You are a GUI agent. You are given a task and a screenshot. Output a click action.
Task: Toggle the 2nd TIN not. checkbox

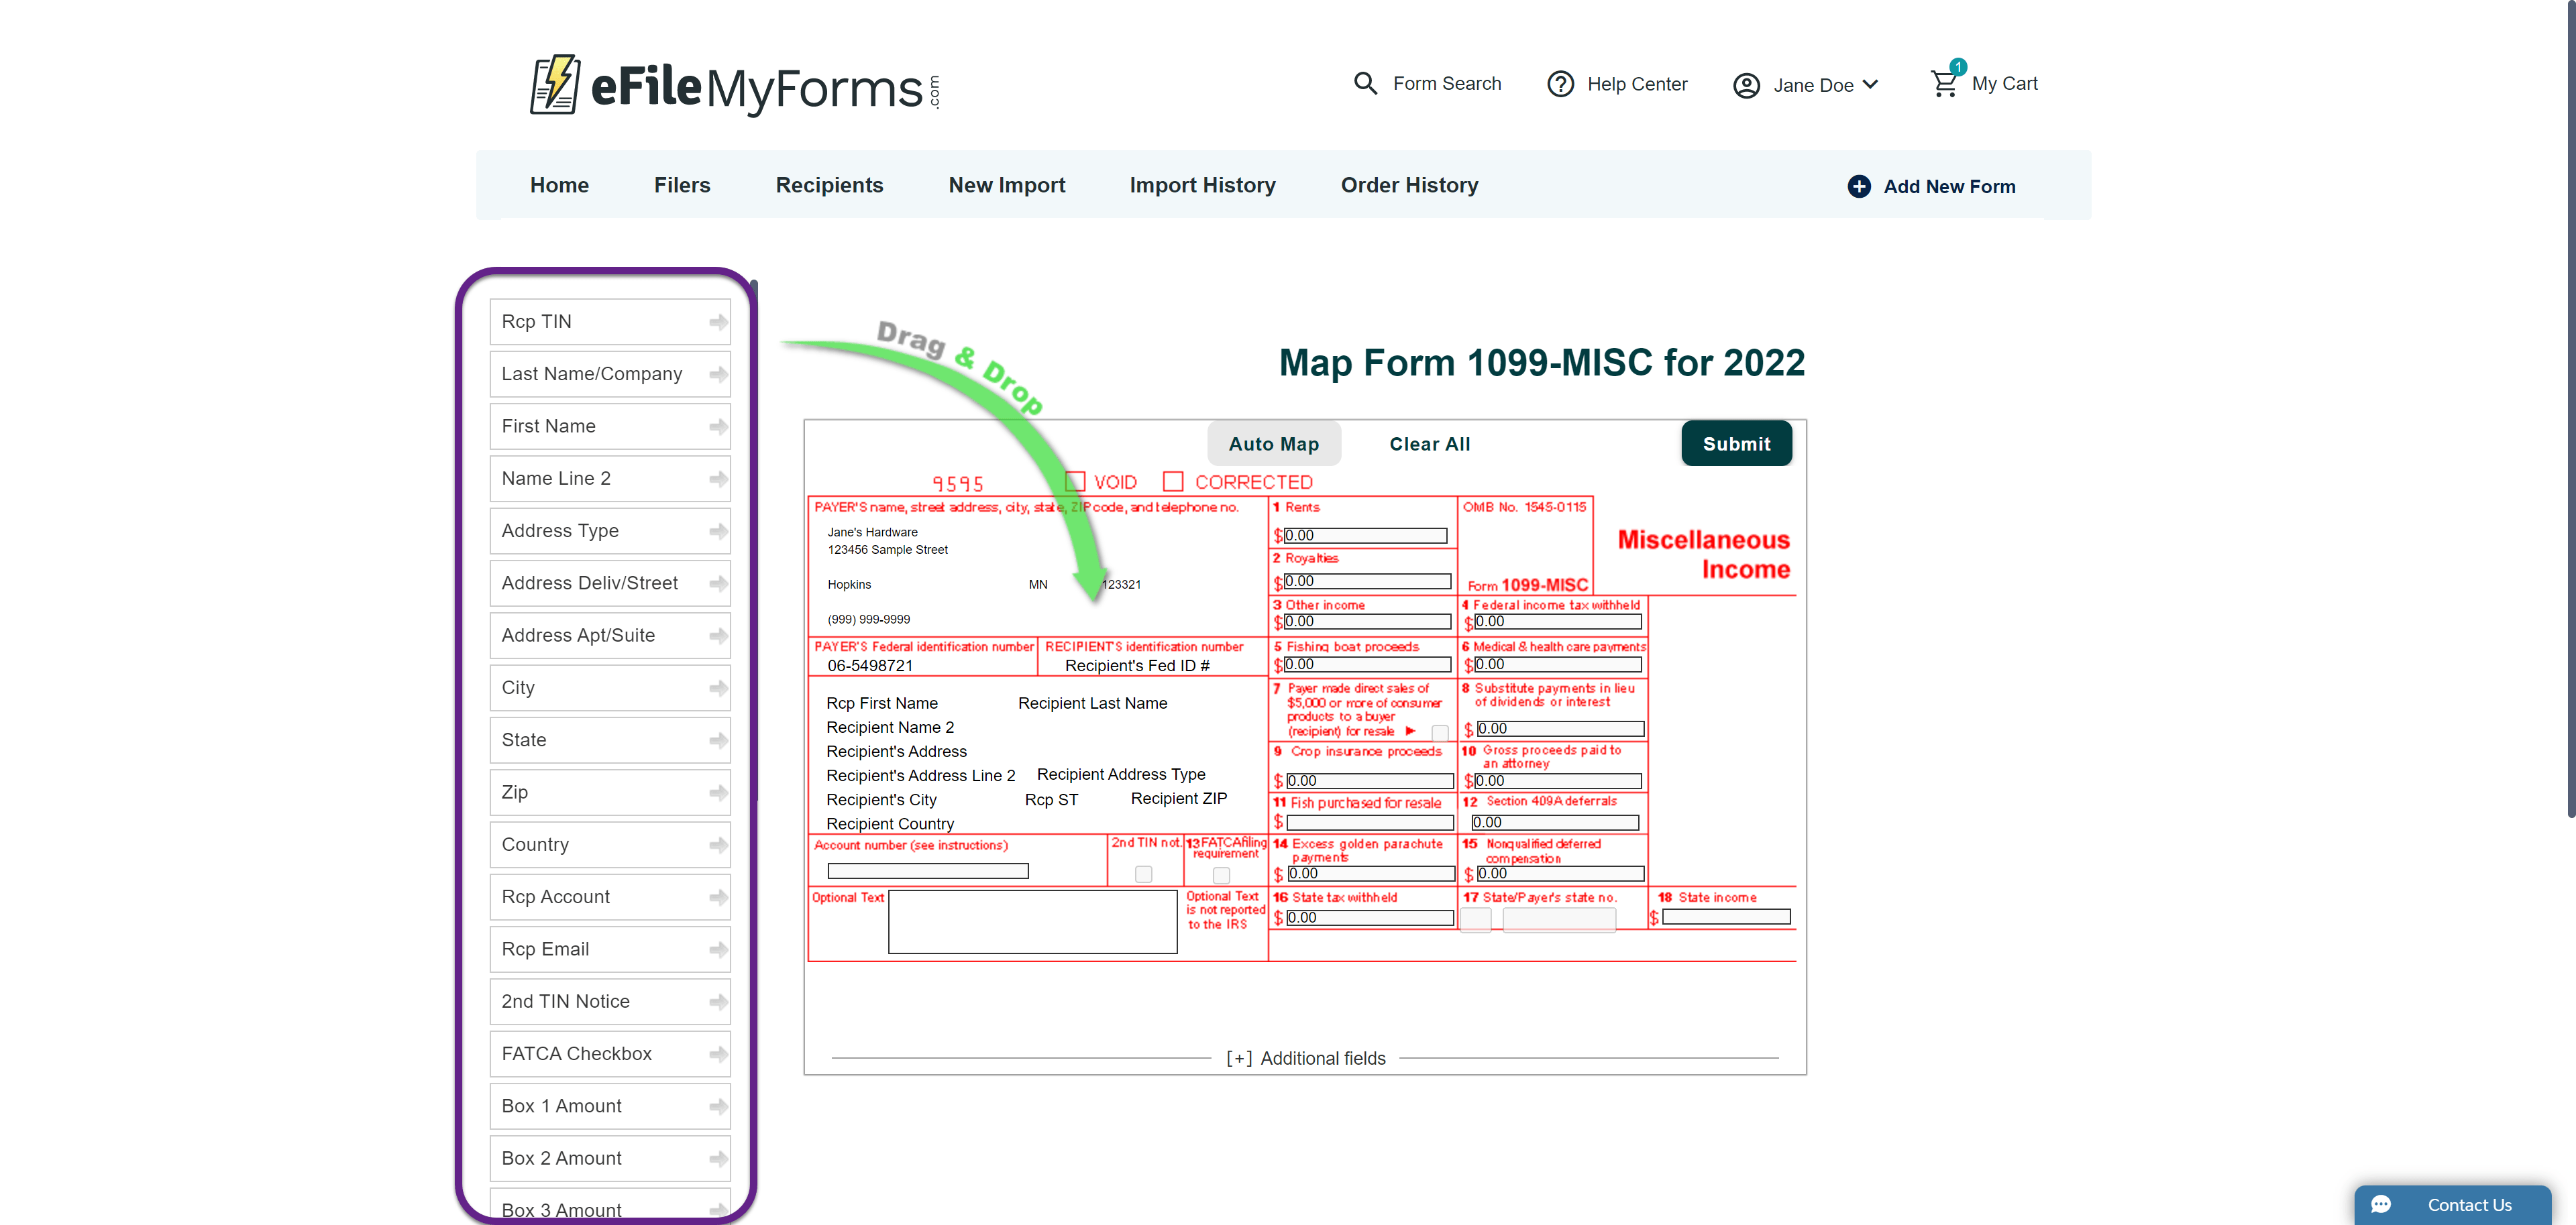[1143, 874]
